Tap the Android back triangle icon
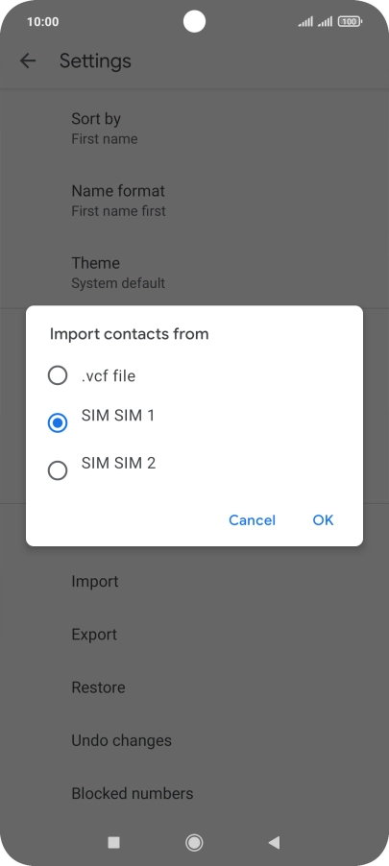The image size is (389, 866). [274, 842]
